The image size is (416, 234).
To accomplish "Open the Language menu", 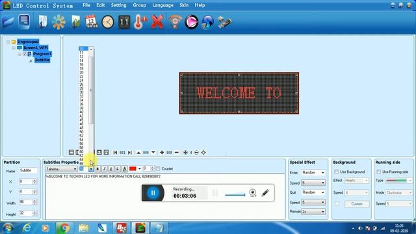I will point(162,5).
